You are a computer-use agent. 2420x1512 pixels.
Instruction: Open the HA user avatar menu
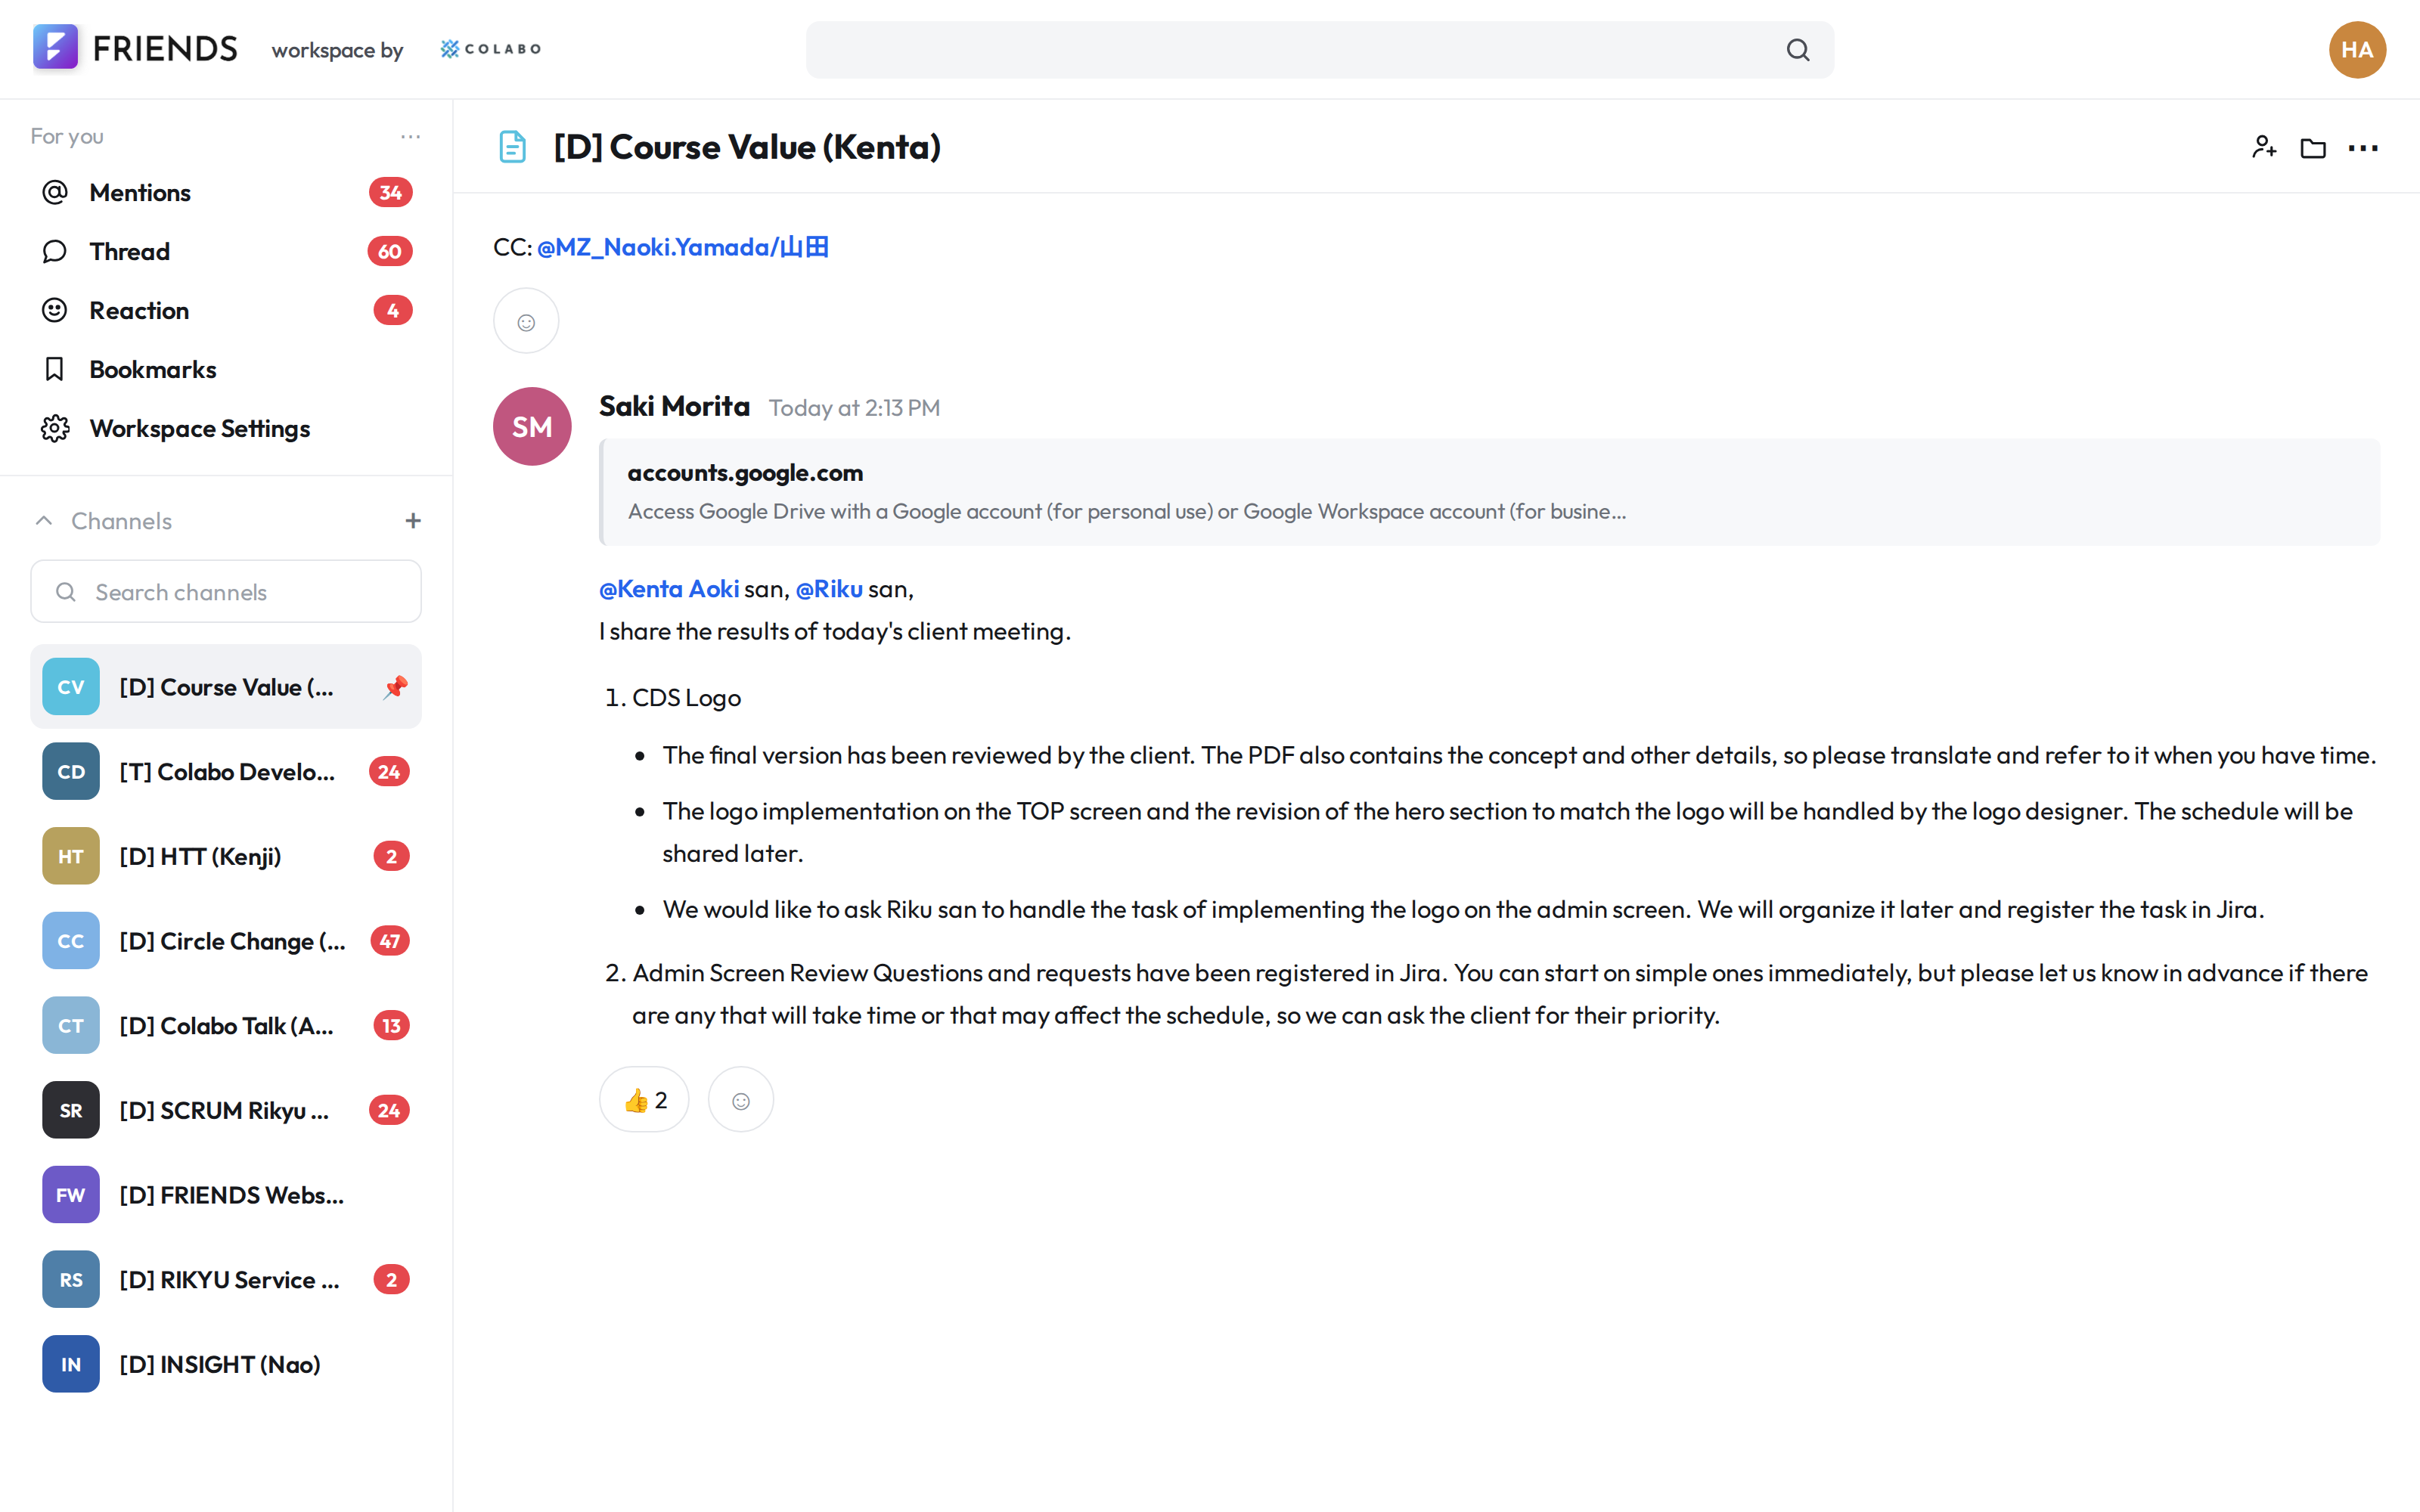[2357, 50]
